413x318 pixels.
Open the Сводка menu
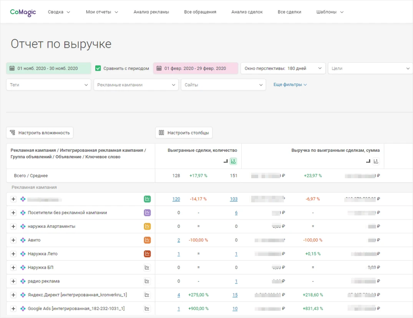tap(59, 12)
